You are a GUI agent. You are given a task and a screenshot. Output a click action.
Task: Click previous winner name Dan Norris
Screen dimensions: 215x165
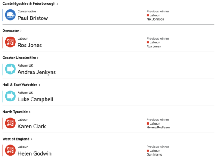coord(154,155)
